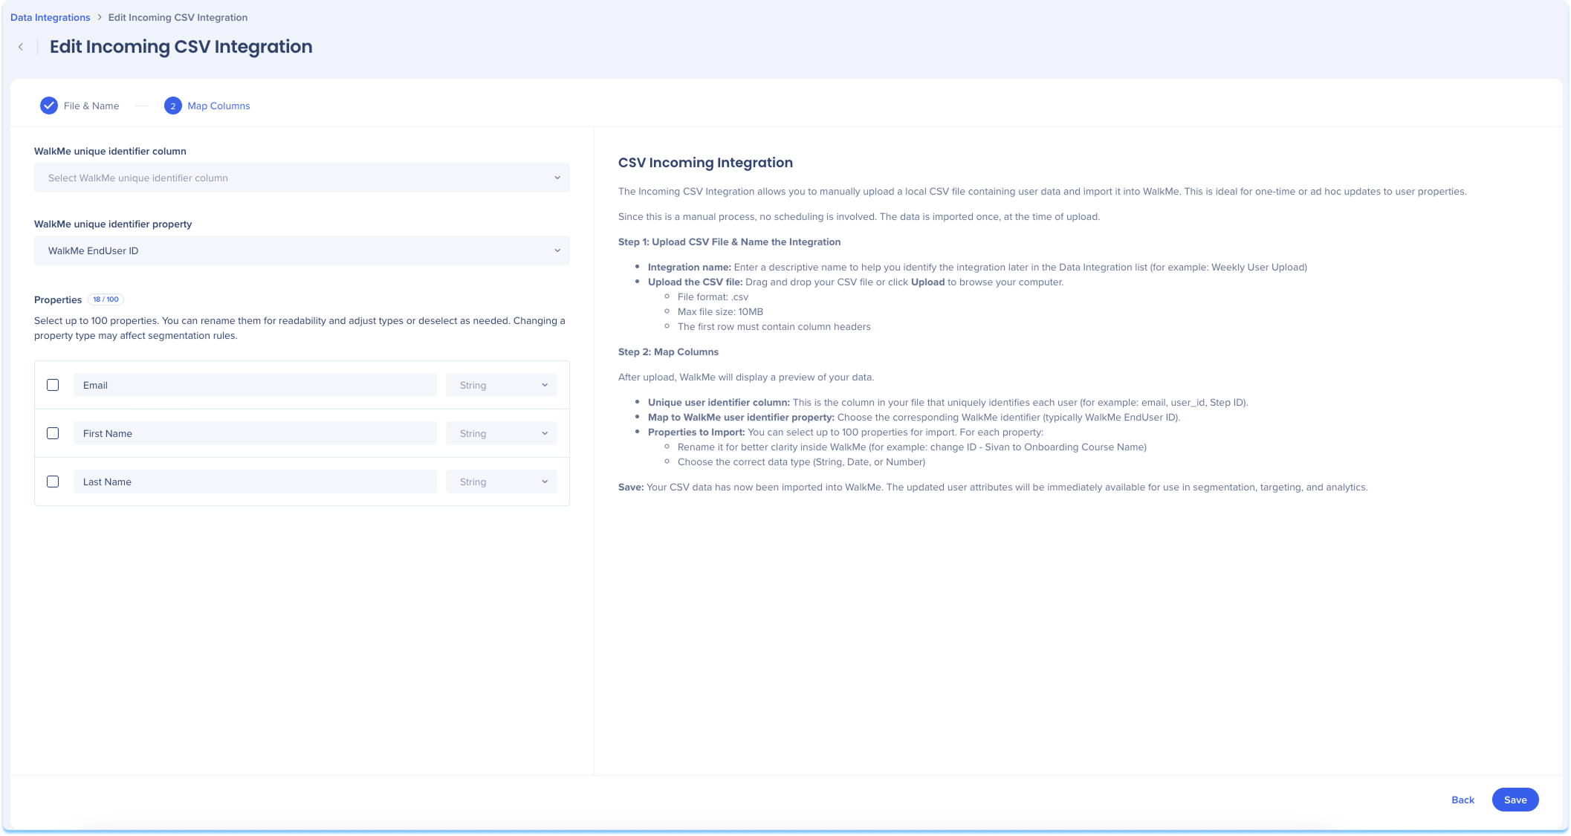Tick the First Name property checkbox
Image resolution: width=1571 pixels, height=836 pixels.
point(53,433)
